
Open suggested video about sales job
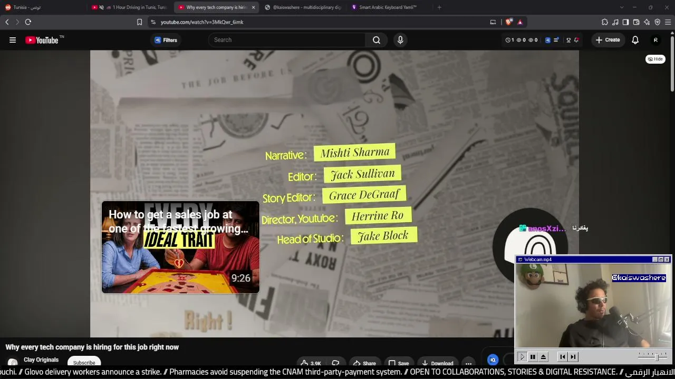180,247
